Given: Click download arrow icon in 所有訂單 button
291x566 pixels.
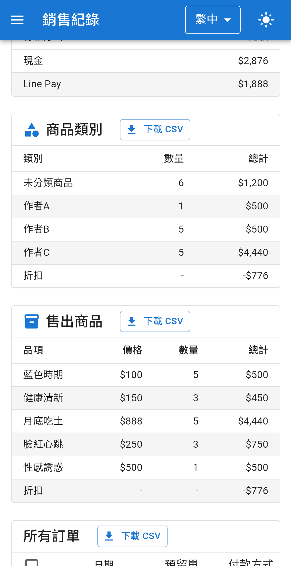Looking at the screenshot, I should tap(109, 536).
